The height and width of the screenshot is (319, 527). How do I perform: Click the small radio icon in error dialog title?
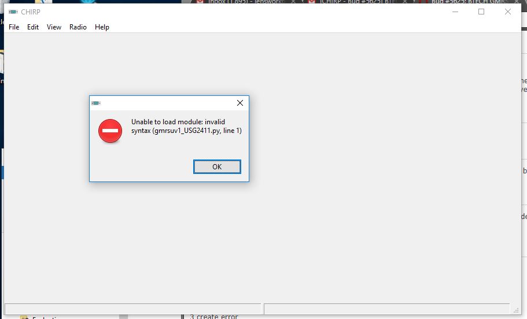(96, 103)
